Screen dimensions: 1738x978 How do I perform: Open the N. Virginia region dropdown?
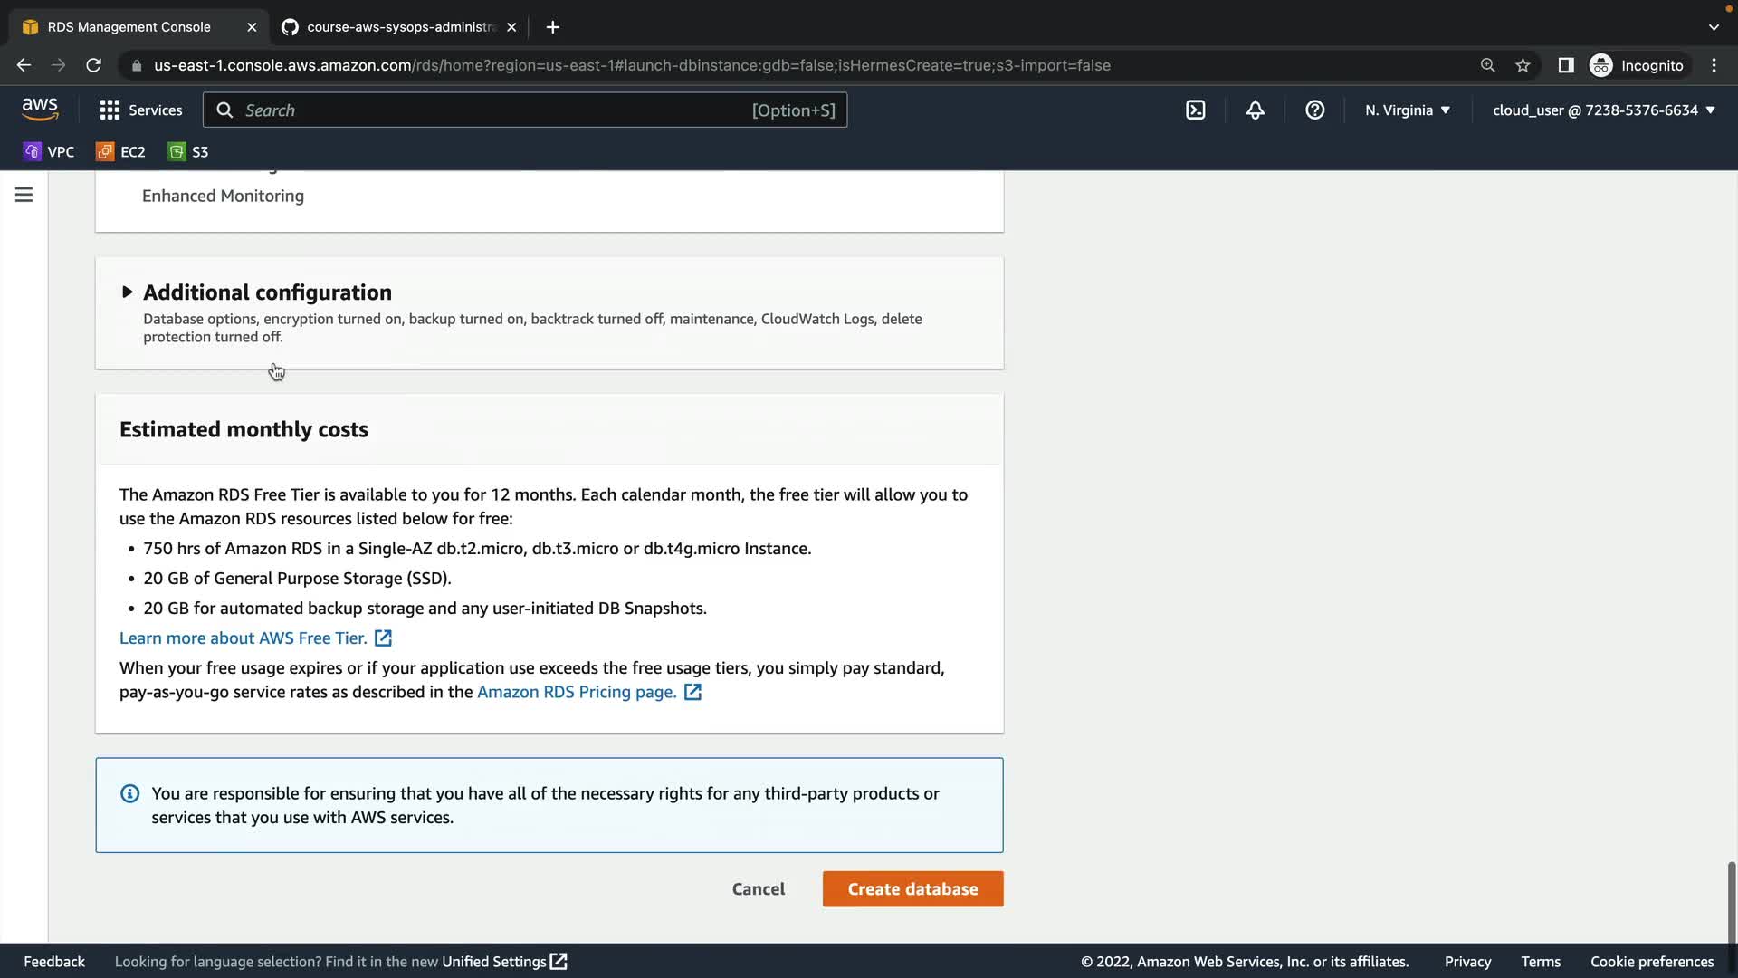point(1408,110)
